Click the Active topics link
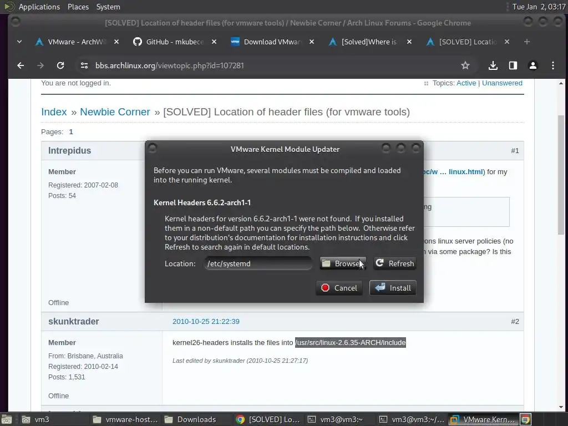568x426 pixels. (466, 83)
